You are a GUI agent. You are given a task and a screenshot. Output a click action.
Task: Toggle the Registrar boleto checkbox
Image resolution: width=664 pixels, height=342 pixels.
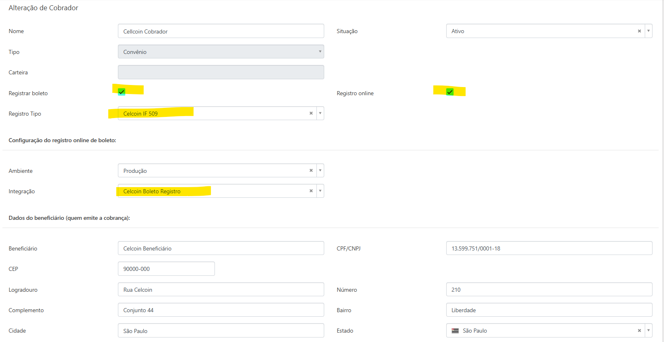[122, 92]
